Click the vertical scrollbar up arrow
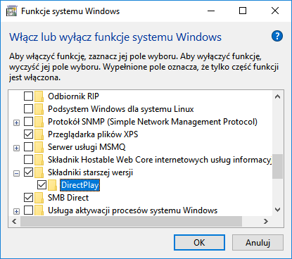Viewport: 292px width, 259px height. pyautogui.click(x=278, y=96)
